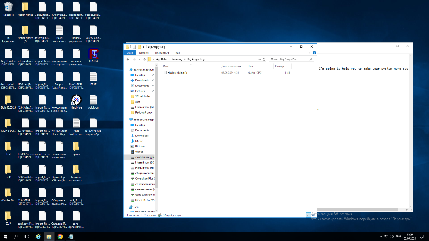Screen dimensions: 429x241
Task: Click the Roaming breadcrumb in the address bar
Action: (177, 59)
